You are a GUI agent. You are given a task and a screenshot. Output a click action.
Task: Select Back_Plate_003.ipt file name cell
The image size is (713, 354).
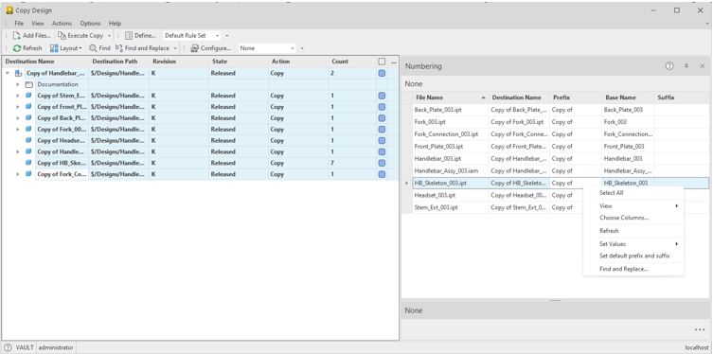(x=450, y=110)
